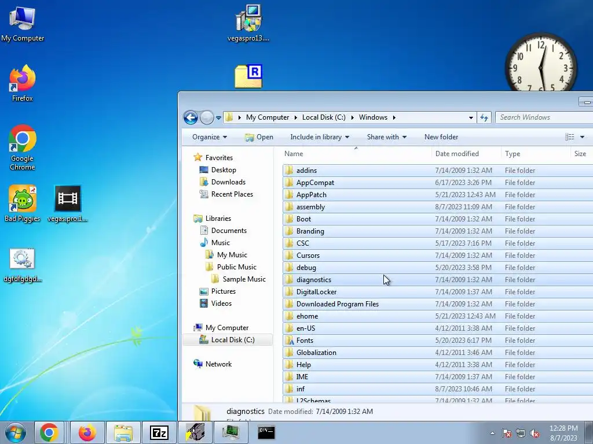Select Downloads in Favorites
593x444 pixels.
pos(228,182)
